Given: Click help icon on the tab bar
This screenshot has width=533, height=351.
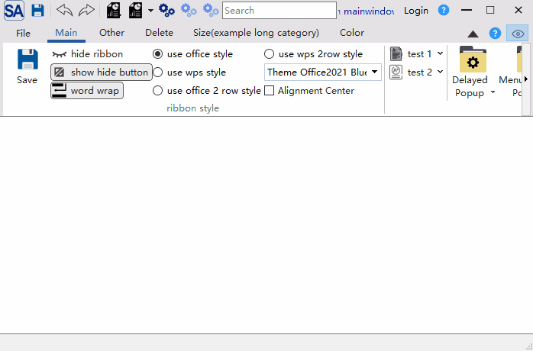Looking at the screenshot, I should [495, 34].
